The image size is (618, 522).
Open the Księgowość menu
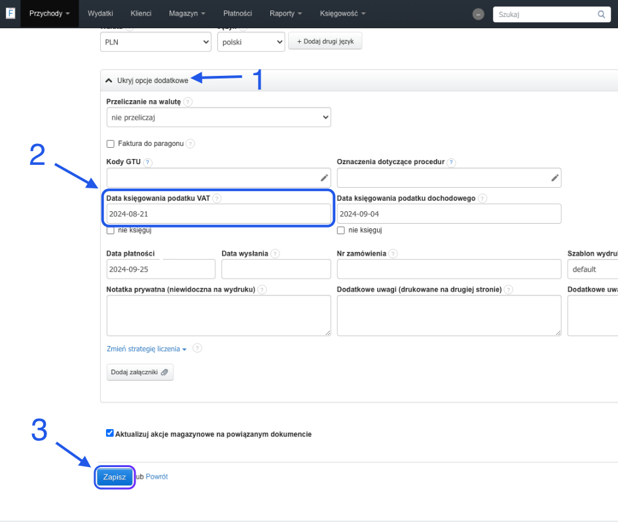point(342,14)
